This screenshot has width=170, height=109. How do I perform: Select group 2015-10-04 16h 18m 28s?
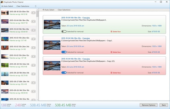(18, 22)
